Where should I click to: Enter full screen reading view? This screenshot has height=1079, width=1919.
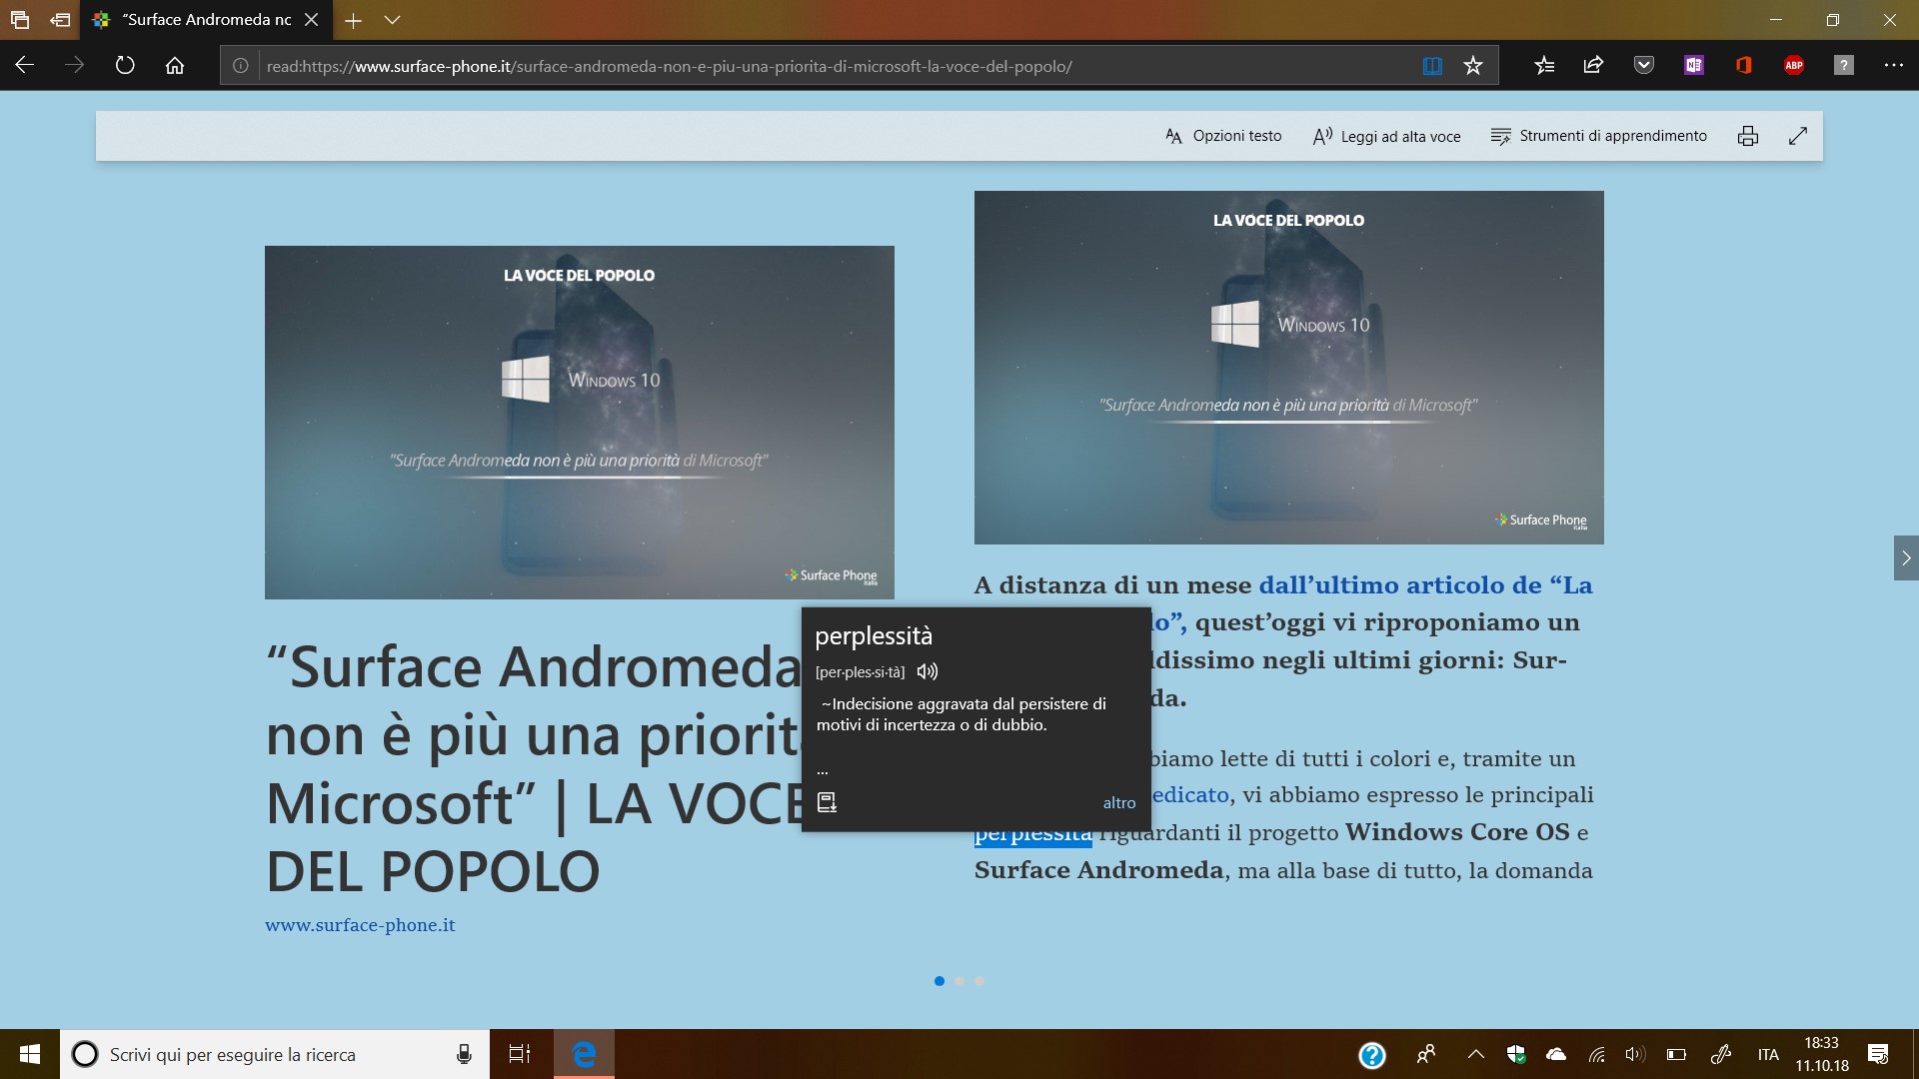point(1798,136)
